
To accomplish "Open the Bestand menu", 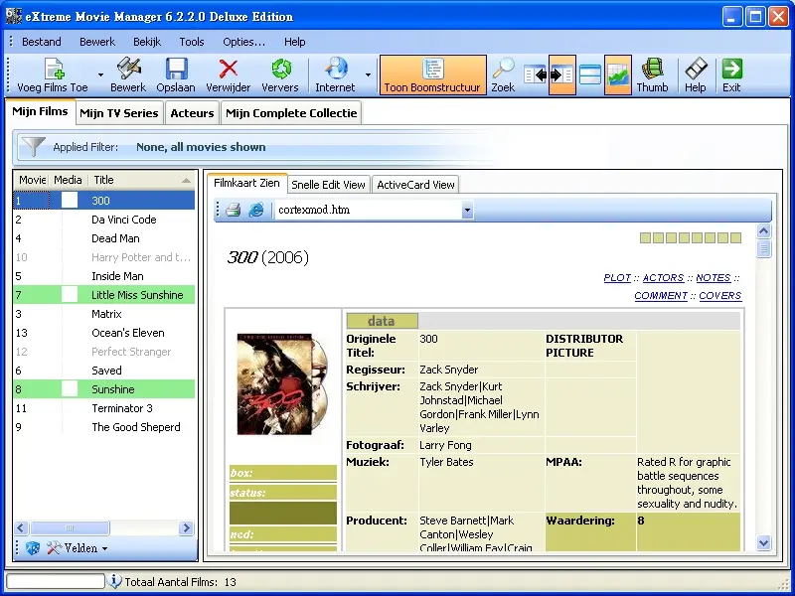I will (x=42, y=42).
